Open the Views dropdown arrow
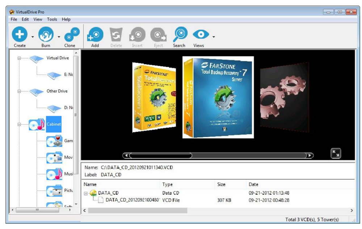The width and height of the screenshot is (362, 229). tap(214, 36)
